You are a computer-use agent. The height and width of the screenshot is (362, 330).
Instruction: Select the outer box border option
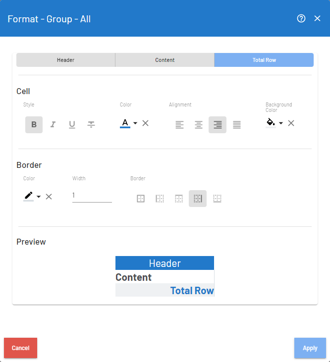141,199
